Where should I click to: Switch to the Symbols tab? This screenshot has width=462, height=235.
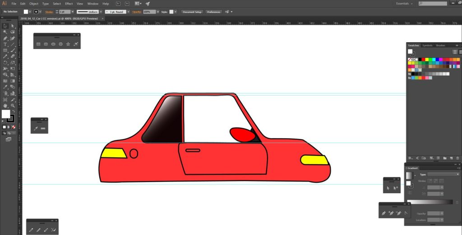[427, 45]
